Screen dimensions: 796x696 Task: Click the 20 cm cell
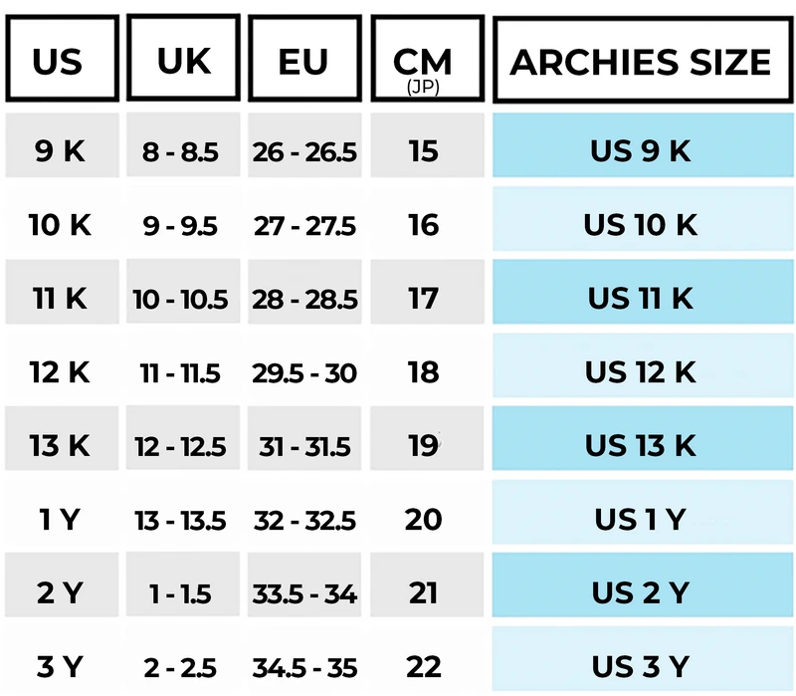[423, 519]
